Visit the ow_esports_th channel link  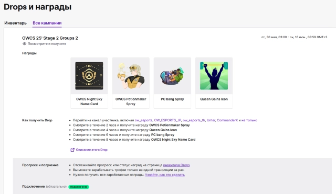point(194,120)
